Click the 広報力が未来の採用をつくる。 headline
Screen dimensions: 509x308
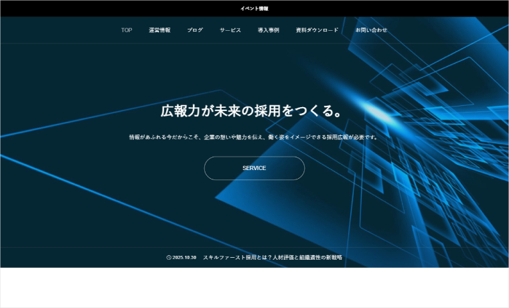tap(254, 110)
